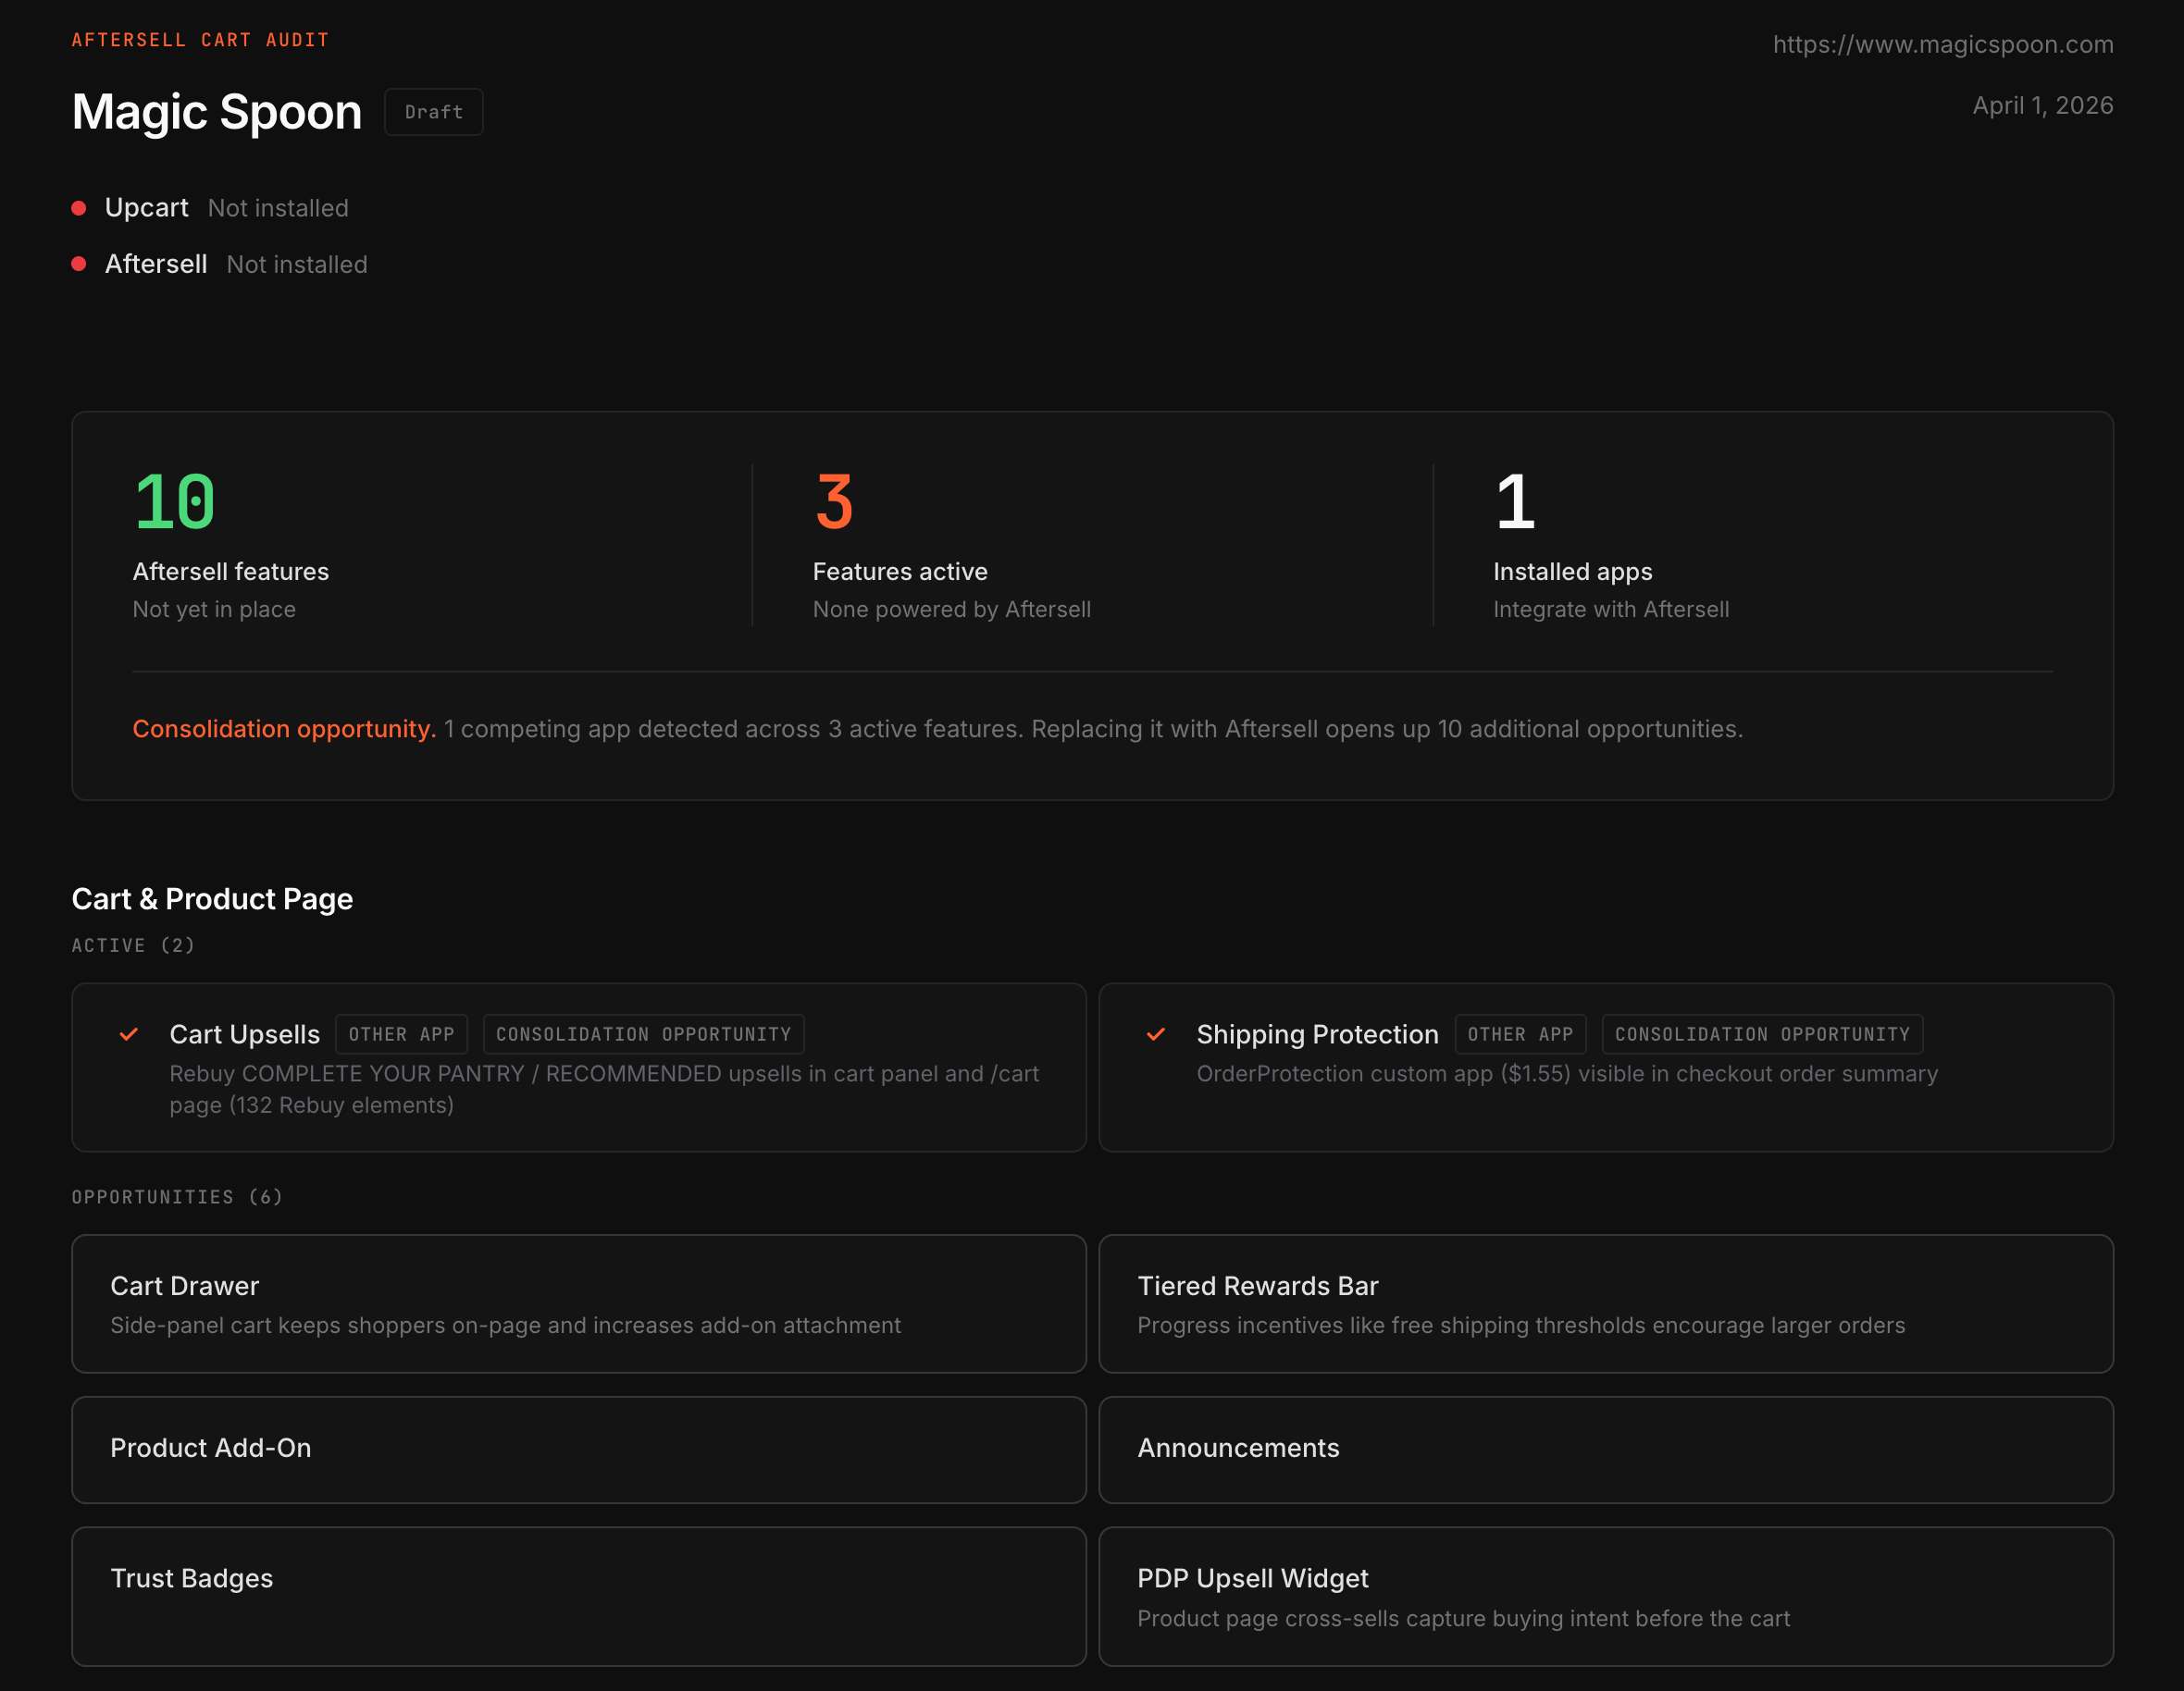Click the Shipping Protection feature title

point(1317,1034)
